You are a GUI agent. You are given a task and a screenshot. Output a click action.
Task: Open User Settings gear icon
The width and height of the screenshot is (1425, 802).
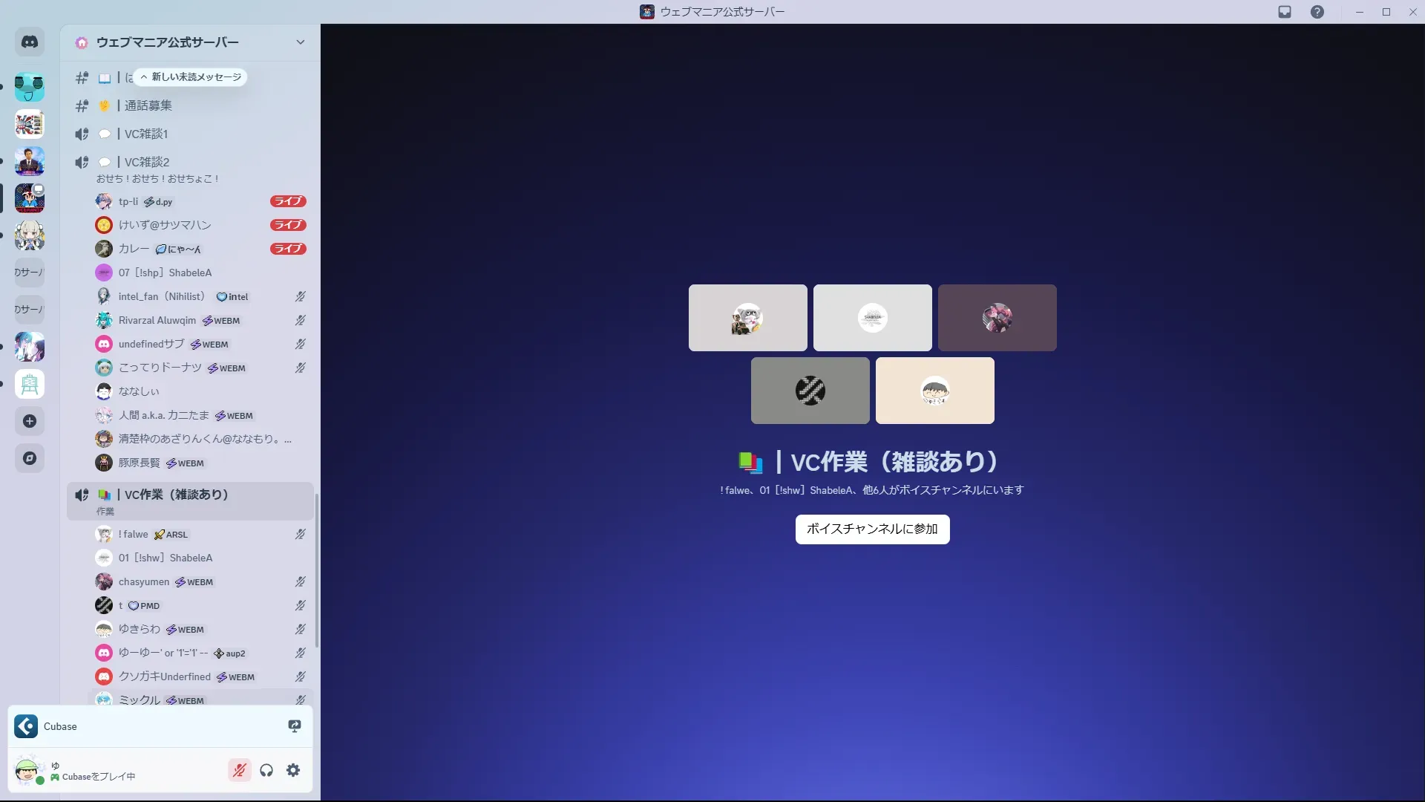(293, 770)
